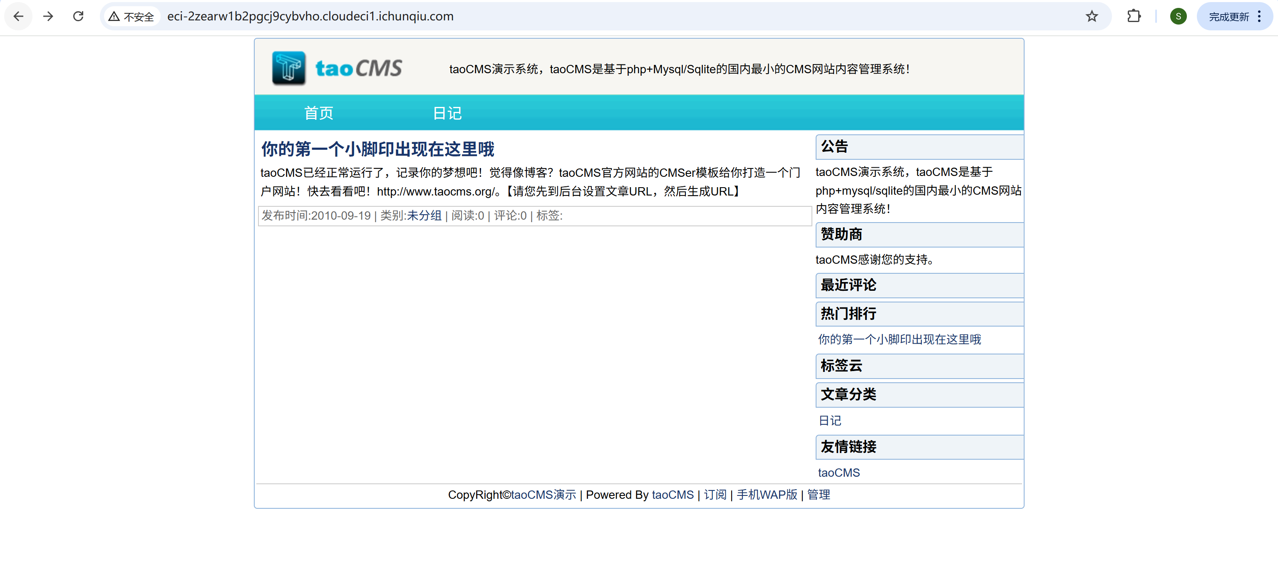Screen dimensions: 1278x572
Task: Click the browser forward arrow
Action: pos(48,16)
